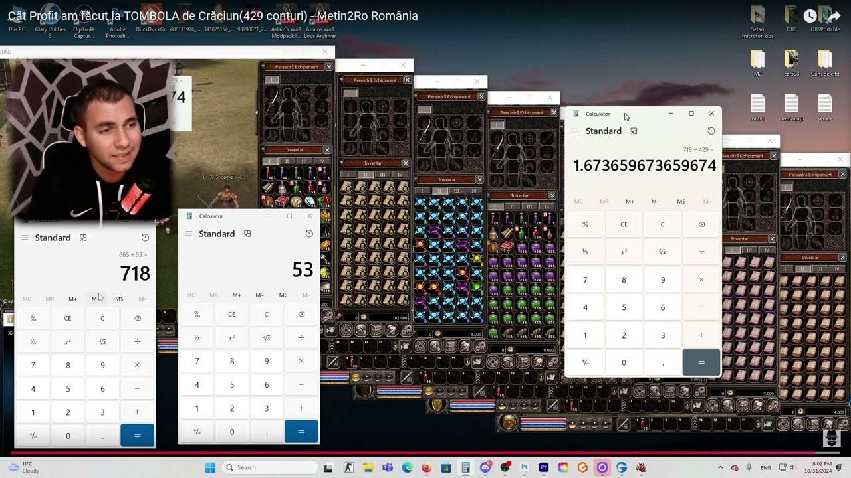The image size is (851, 478).
Task: Select inventory tab III in second game window
Action: click(x=382, y=174)
